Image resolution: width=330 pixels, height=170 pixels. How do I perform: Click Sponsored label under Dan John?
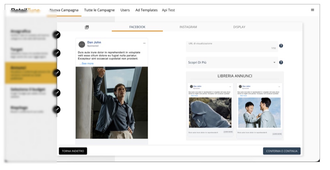93,46
